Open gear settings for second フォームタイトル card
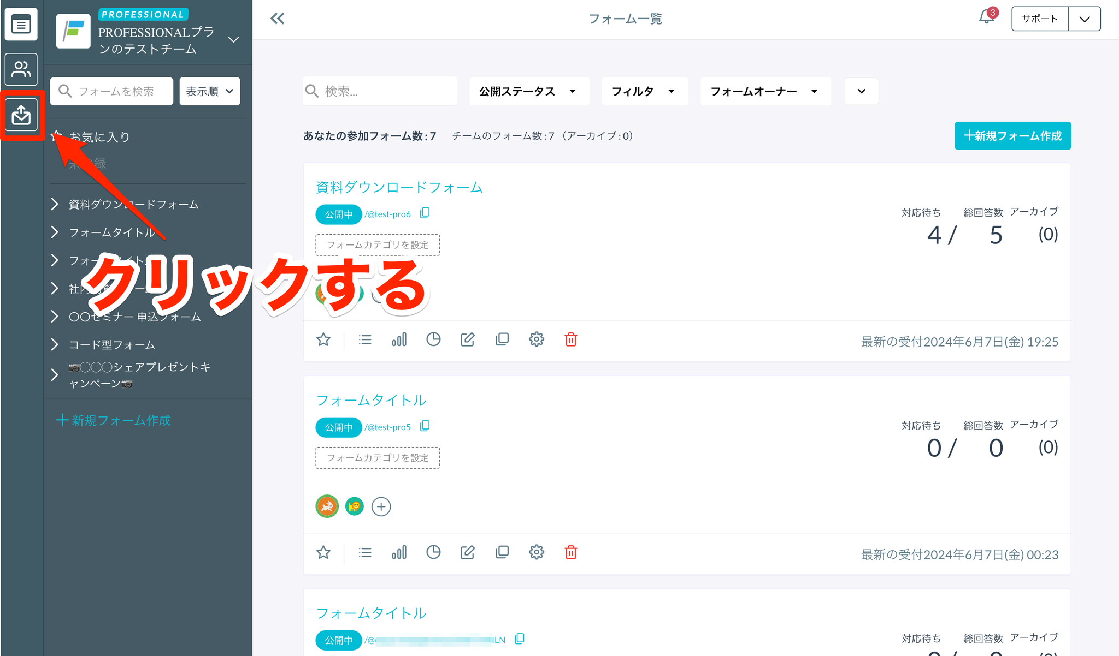The height and width of the screenshot is (656, 1119). coord(536,552)
